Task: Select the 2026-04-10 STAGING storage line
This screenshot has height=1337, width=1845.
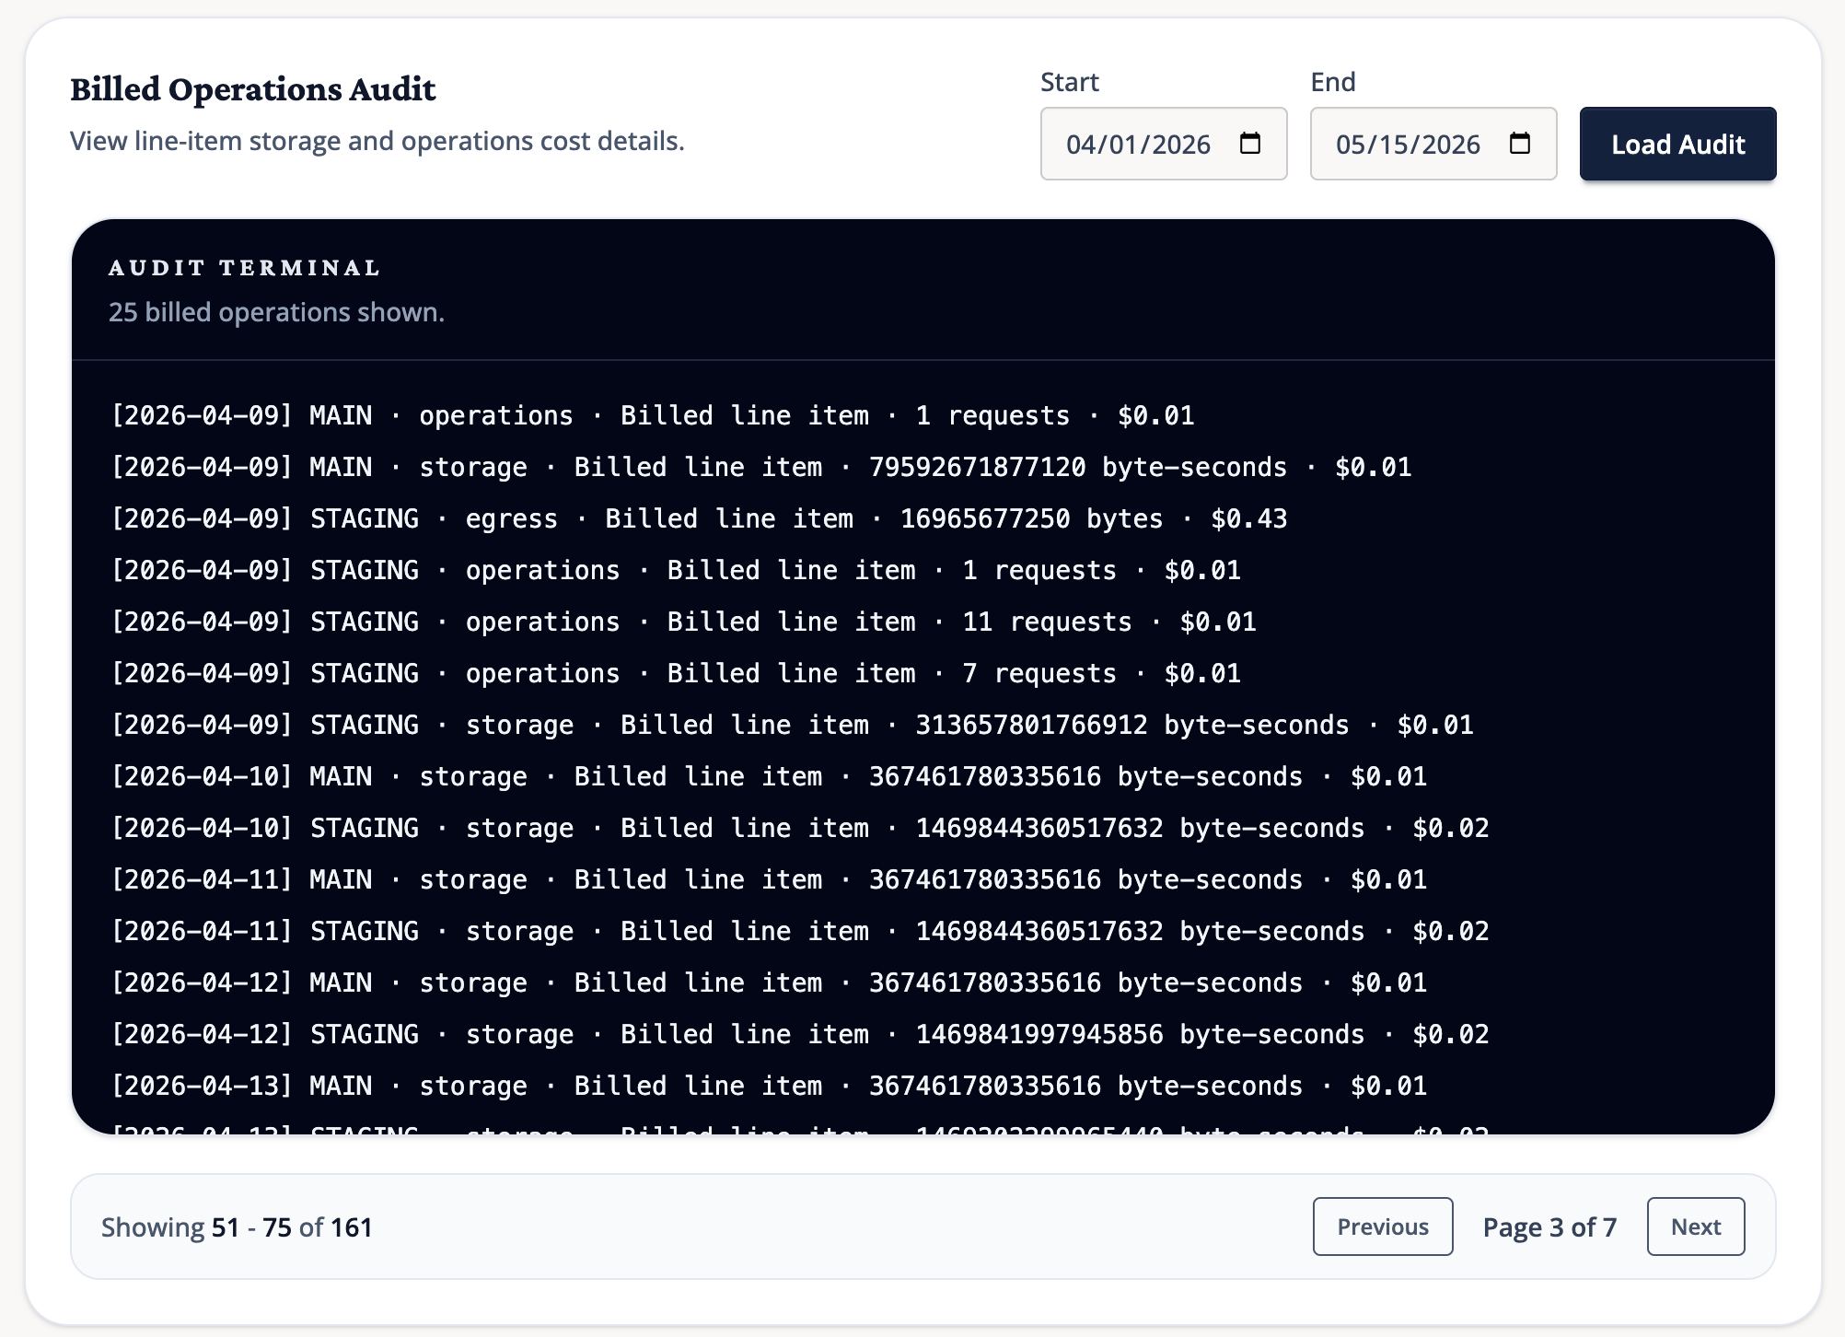Action: tap(800, 828)
